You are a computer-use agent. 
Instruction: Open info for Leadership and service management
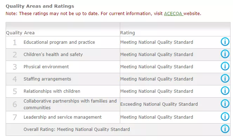225,117
